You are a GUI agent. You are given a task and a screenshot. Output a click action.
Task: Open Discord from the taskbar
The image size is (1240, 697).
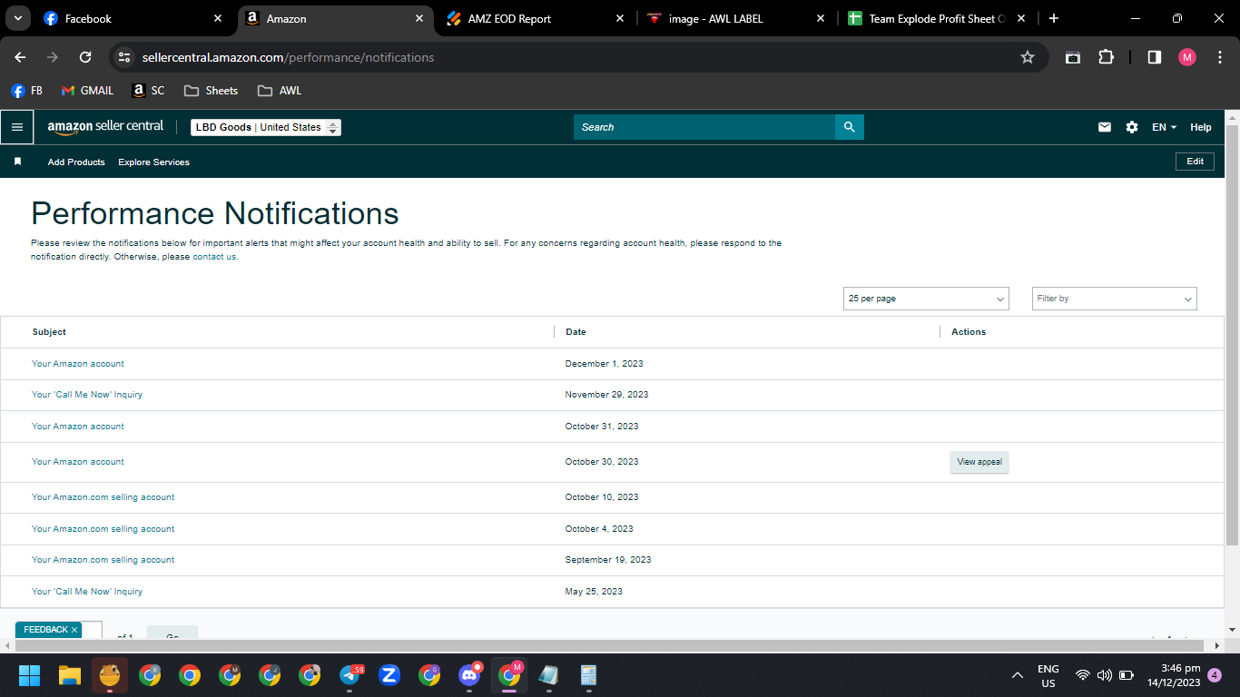click(469, 675)
